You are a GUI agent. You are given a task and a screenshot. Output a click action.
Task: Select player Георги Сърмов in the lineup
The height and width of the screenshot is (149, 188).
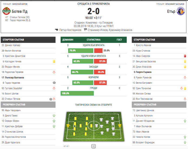point(143,72)
